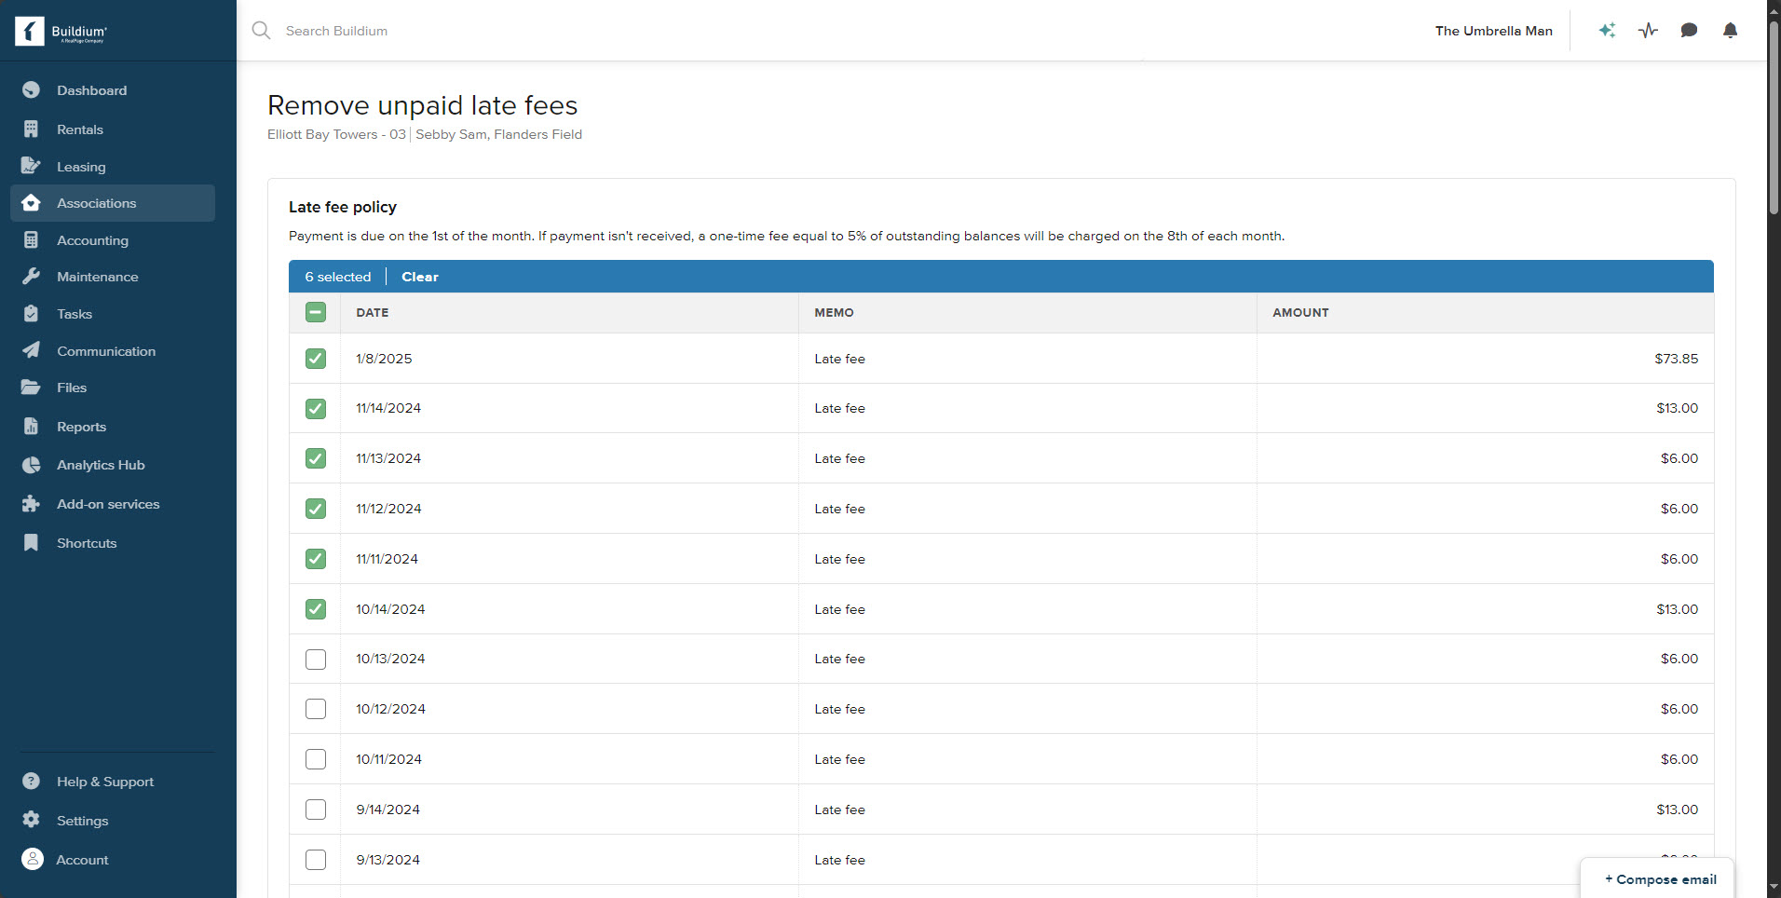
Task: Select the Analytics Hub pie chart icon
Action: 31,465
